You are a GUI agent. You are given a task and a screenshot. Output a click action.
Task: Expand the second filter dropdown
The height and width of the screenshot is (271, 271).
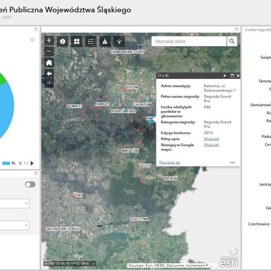click(14, 225)
